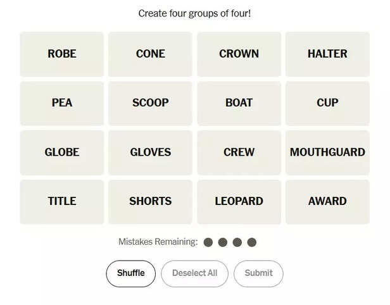Tap the GLOVES word tile
The image size is (390, 305).
click(150, 152)
